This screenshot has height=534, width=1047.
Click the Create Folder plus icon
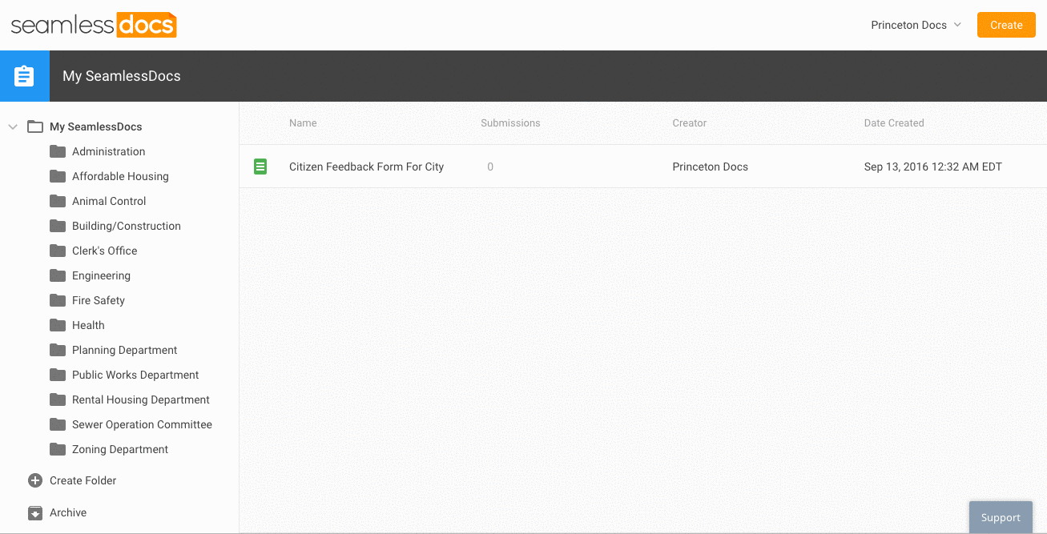(x=35, y=480)
